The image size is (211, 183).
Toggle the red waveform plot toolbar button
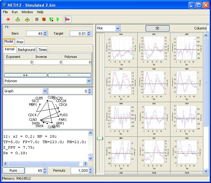(68, 20)
